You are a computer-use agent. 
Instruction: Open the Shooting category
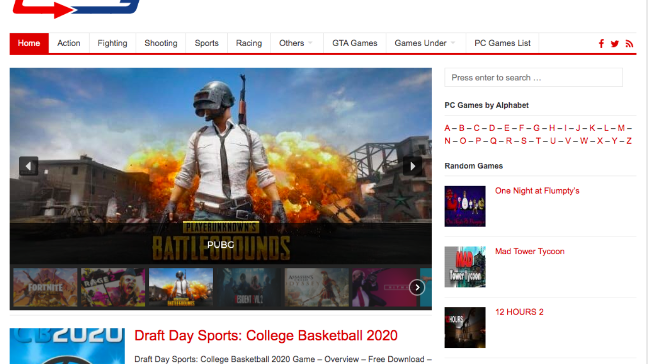pyautogui.click(x=161, y=43)
